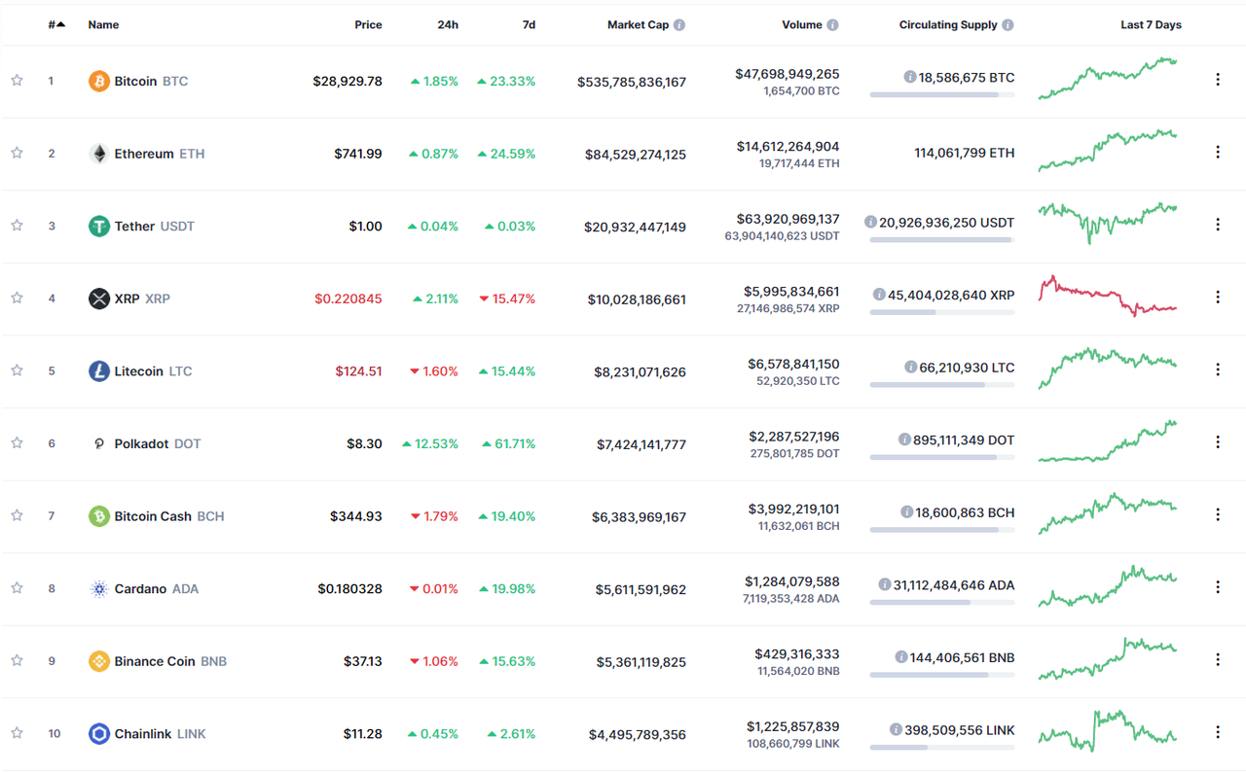Viewport: 1246px width, 773px height.
Task: Star Ethereum for the watchlist
Action: [17, 153]
